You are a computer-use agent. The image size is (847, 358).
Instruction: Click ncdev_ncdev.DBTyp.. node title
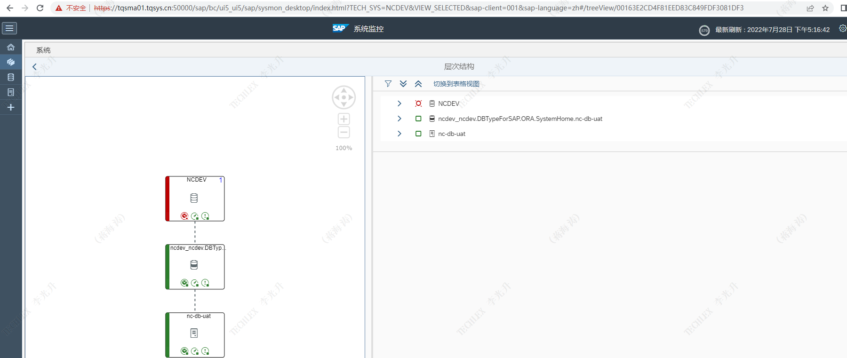[x=197, y=248]
